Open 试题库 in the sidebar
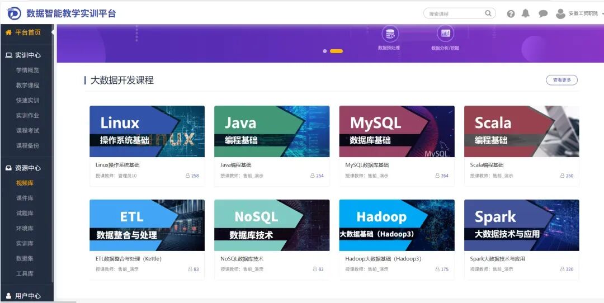The height and width of the screenshot is (303, 604). click(25, 213)
